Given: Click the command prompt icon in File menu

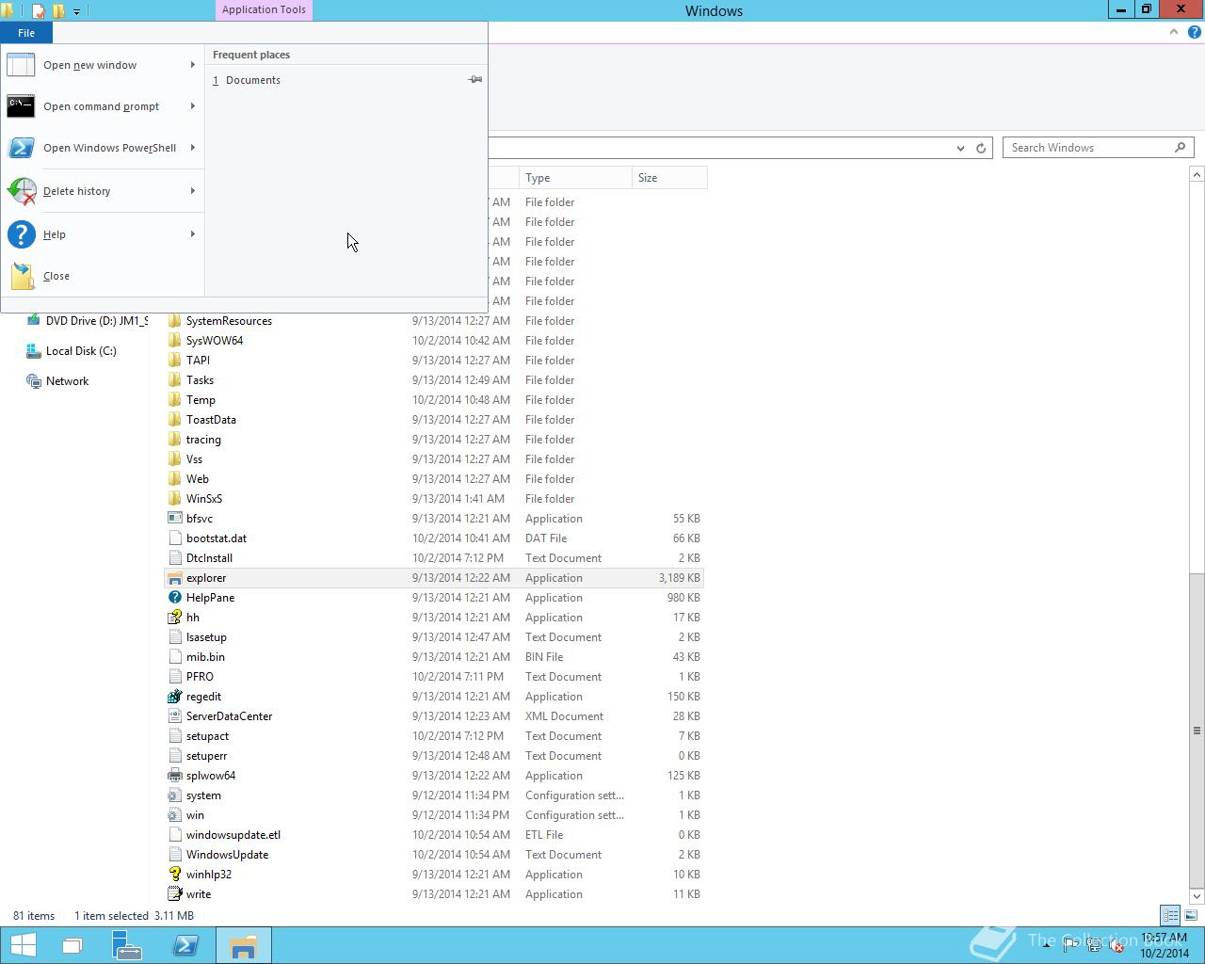Looking at the screenshot, I should 21,106.
